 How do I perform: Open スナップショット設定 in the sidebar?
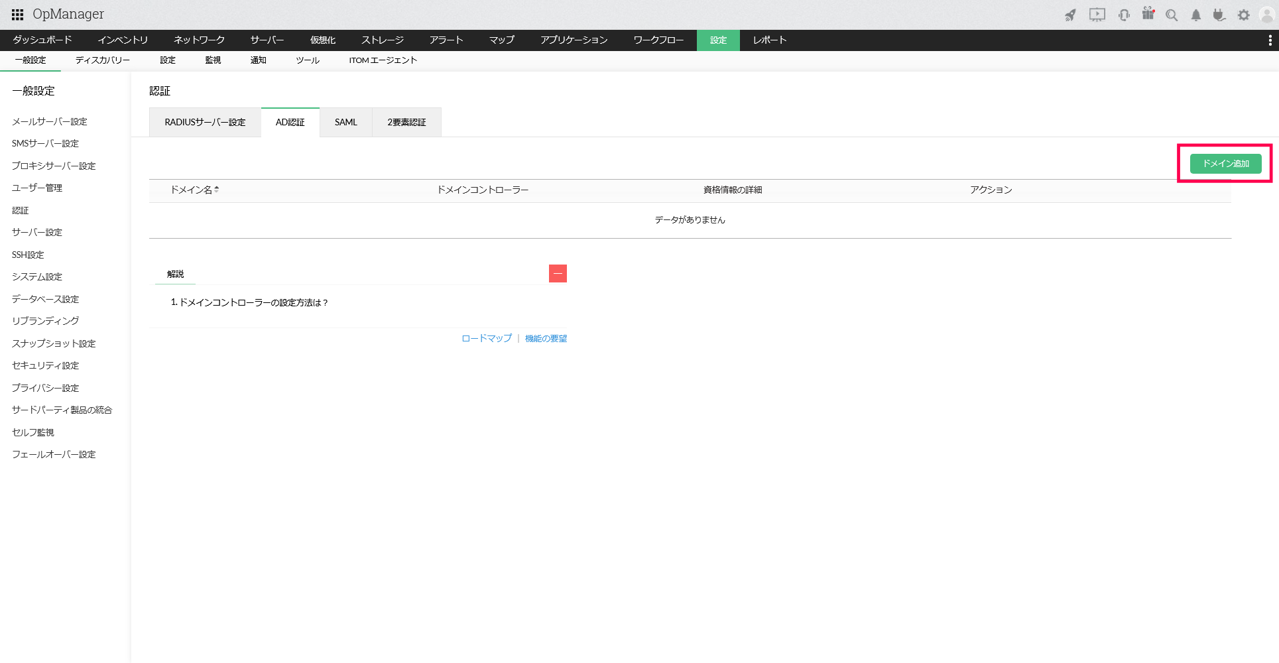pos(54,344)
